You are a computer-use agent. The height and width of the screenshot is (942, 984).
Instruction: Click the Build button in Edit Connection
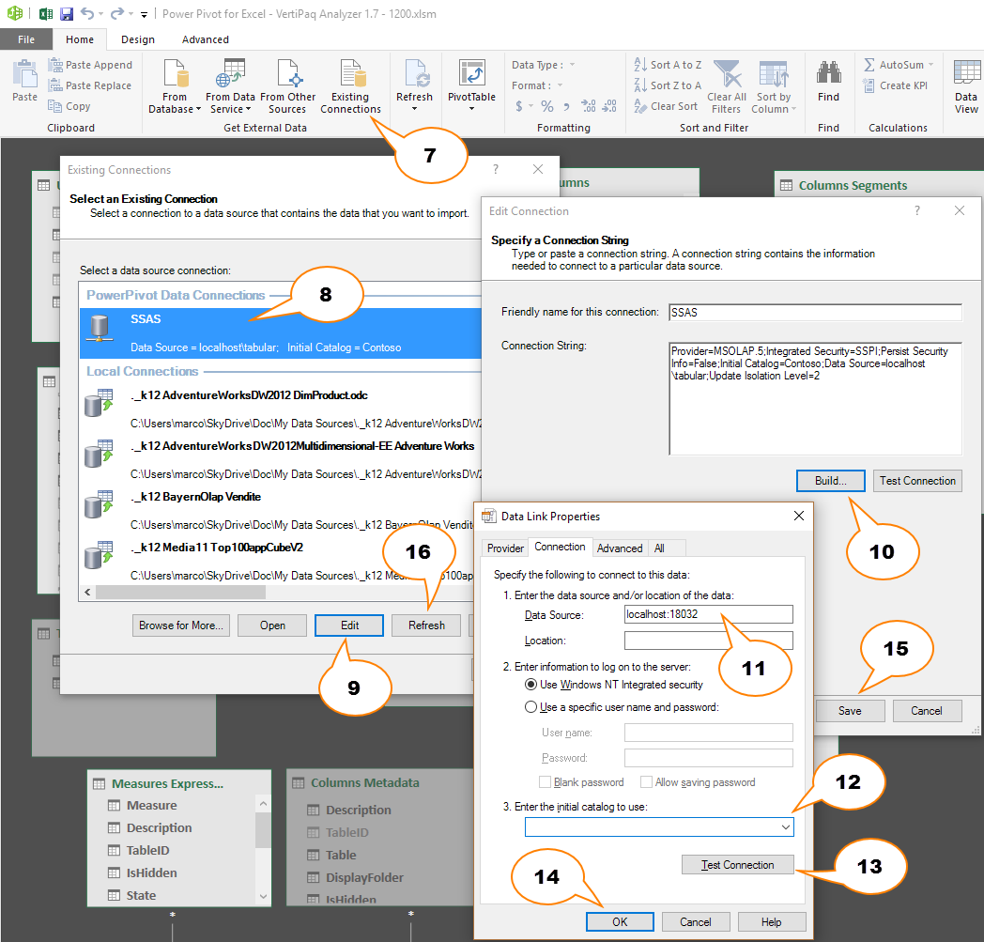[831, 481]
